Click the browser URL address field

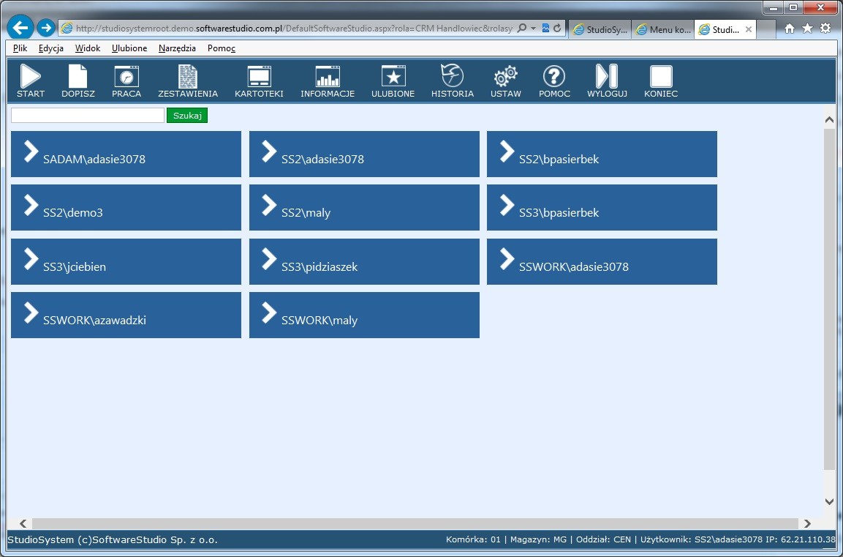coord(293,28)
